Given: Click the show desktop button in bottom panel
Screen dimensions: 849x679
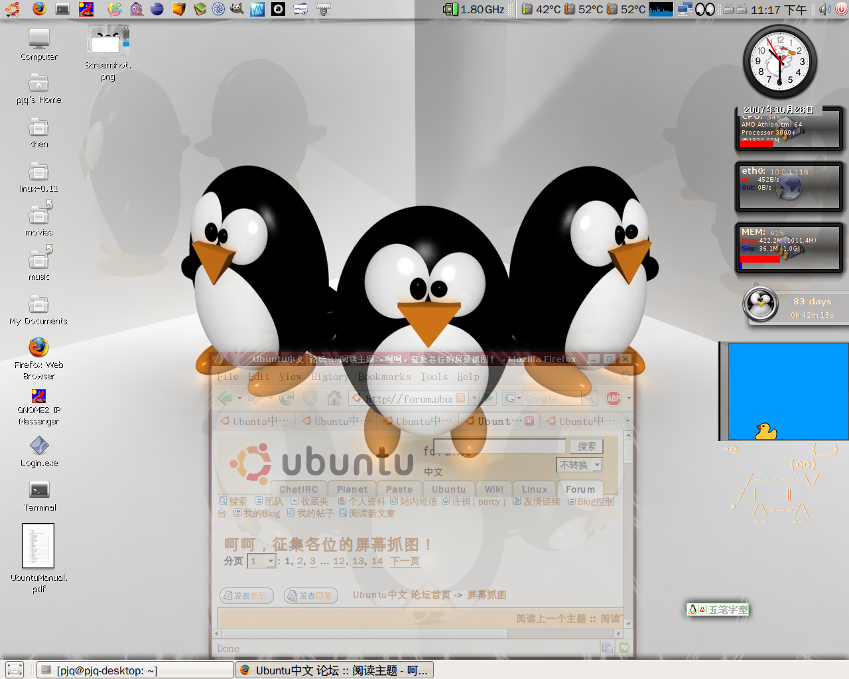Looking at the screenshot, I should (x=14, y=670).
